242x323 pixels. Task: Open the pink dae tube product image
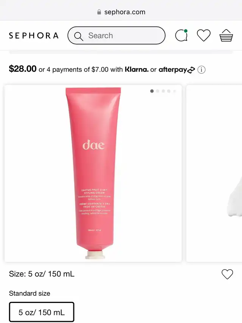click(93, 173)
